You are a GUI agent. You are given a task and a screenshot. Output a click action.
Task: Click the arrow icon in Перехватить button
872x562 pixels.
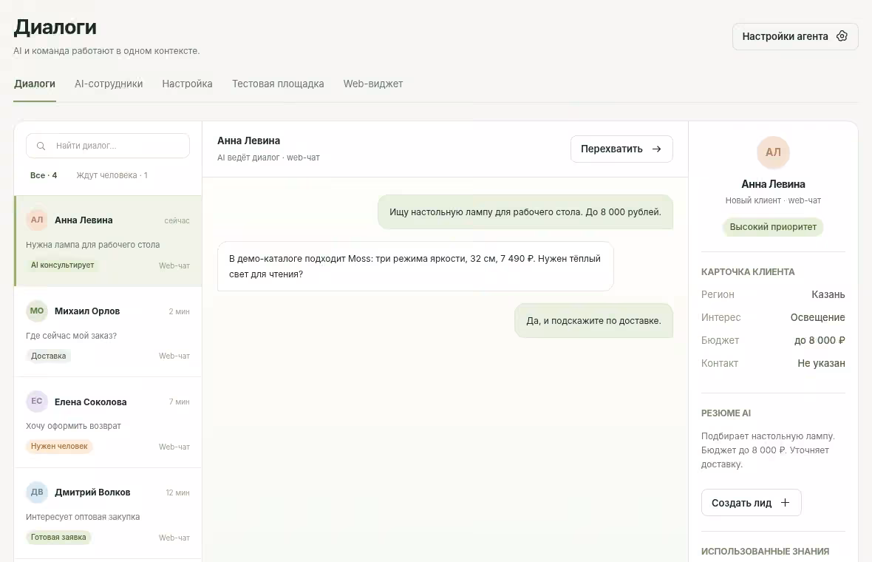(x=657, y=149)
